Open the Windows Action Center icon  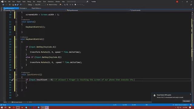(x=190, y=107)
